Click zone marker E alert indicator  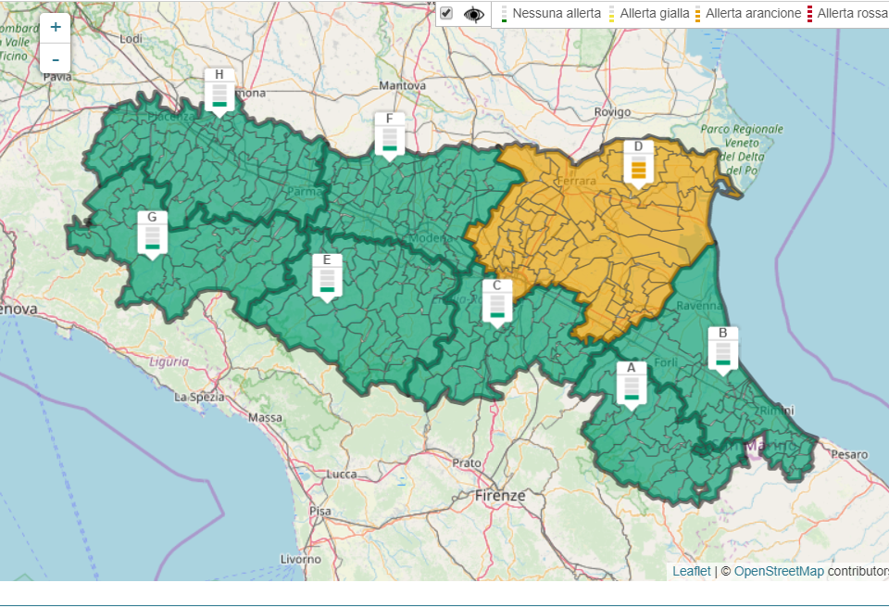327,276
